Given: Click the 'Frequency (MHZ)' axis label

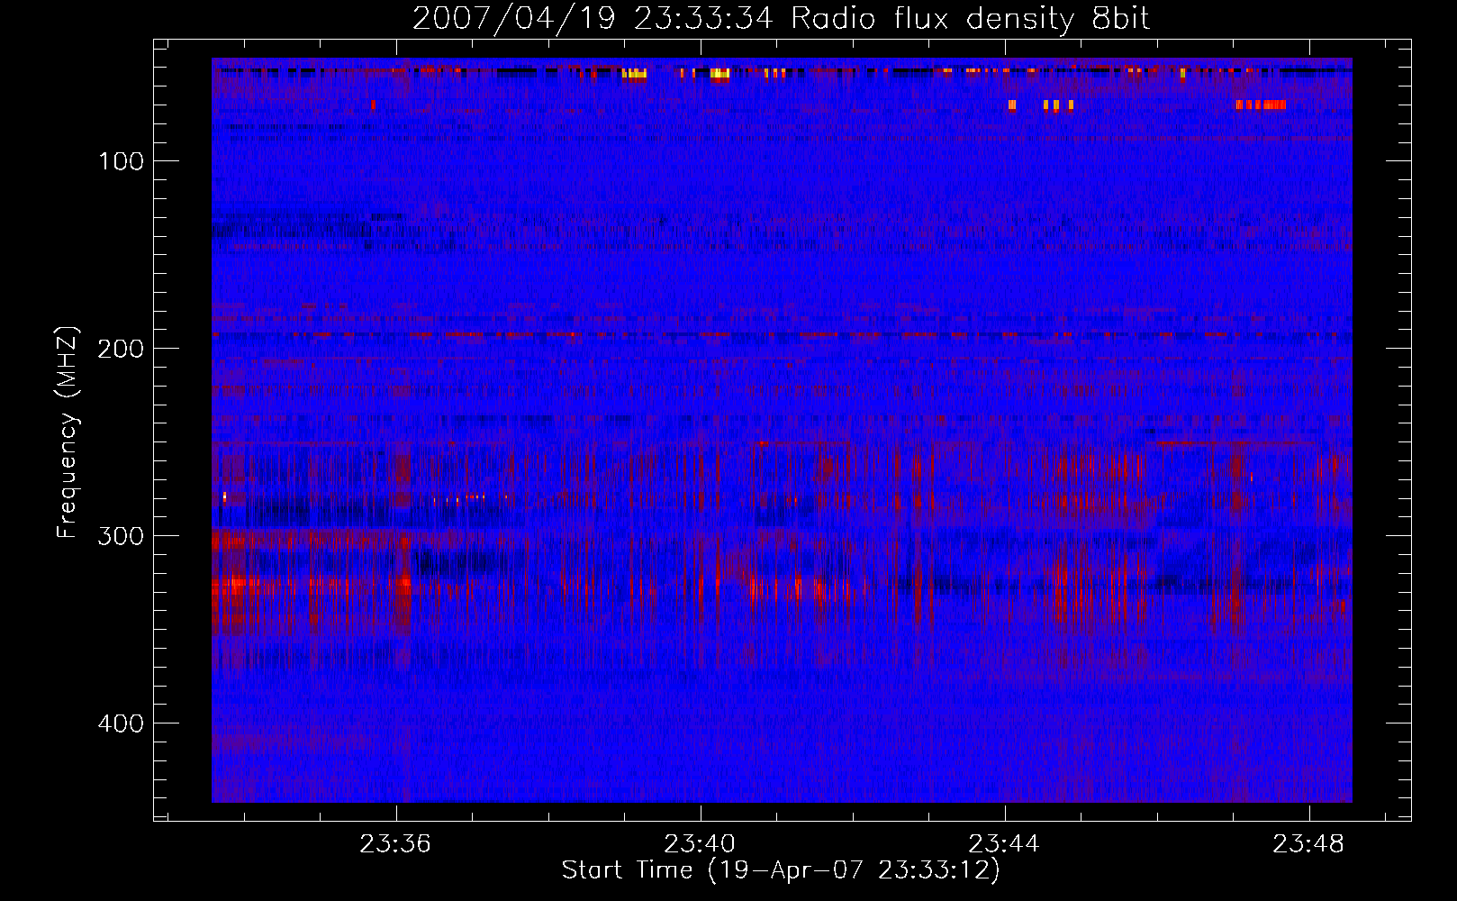Looking at the screenshot, I should pos(68,432).
